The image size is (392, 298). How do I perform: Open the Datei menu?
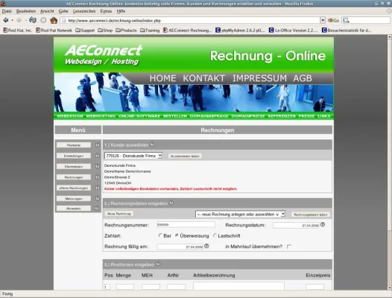(7, 11)
